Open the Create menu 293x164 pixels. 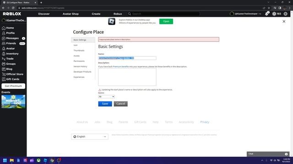click(x=96, y=14)
